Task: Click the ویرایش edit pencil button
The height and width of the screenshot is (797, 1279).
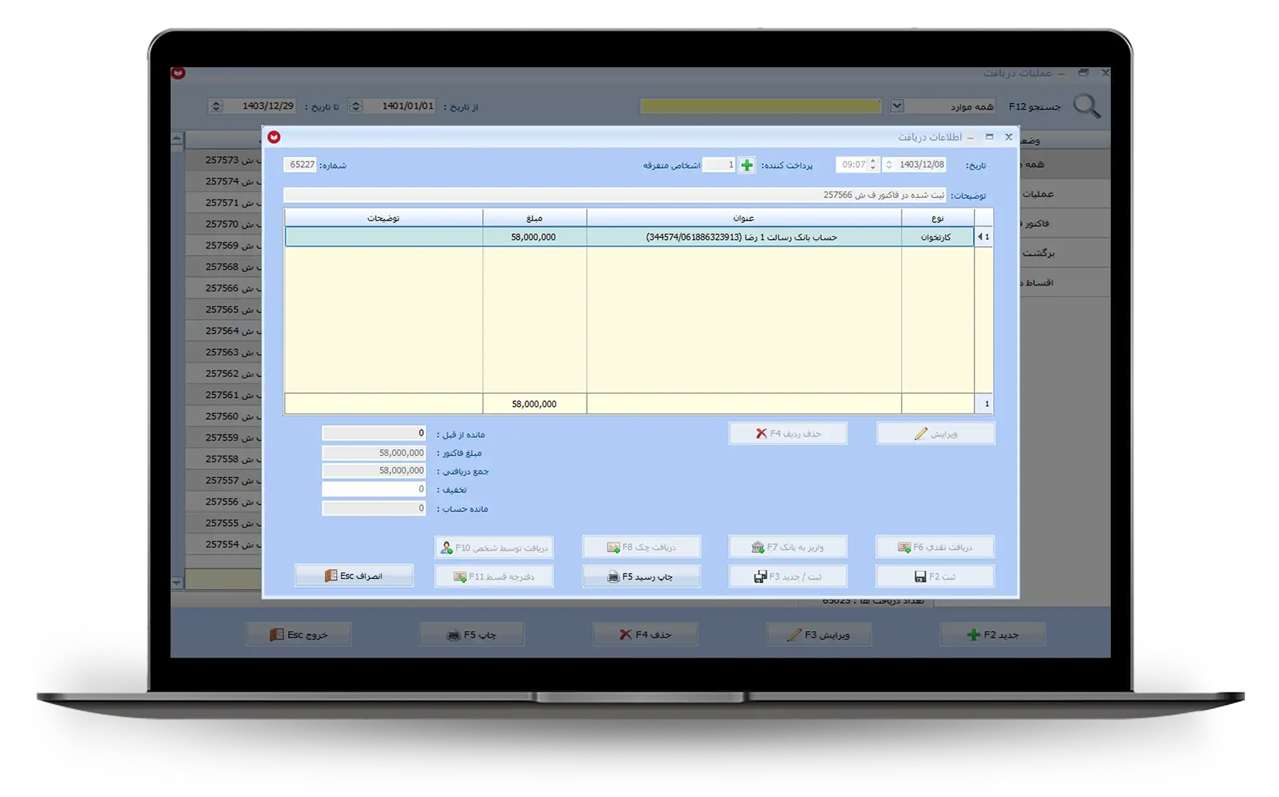Action: 935,434
